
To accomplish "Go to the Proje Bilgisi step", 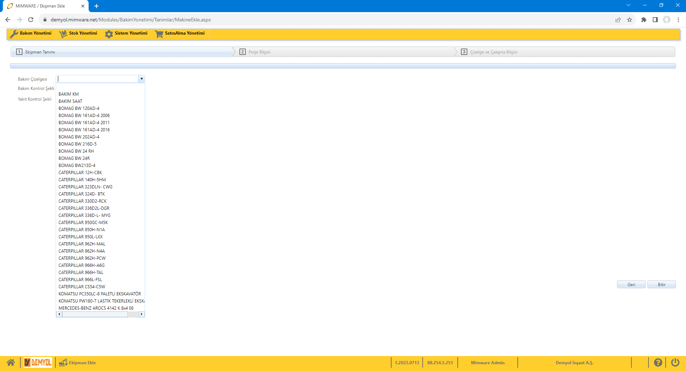I will (x=259, y=52).
